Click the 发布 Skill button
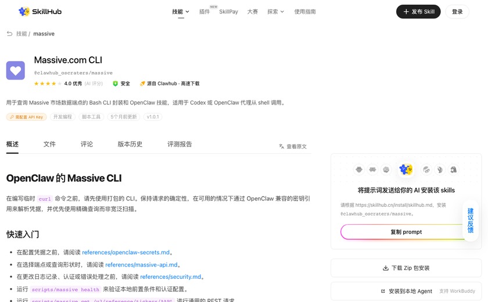 [418, 12]
